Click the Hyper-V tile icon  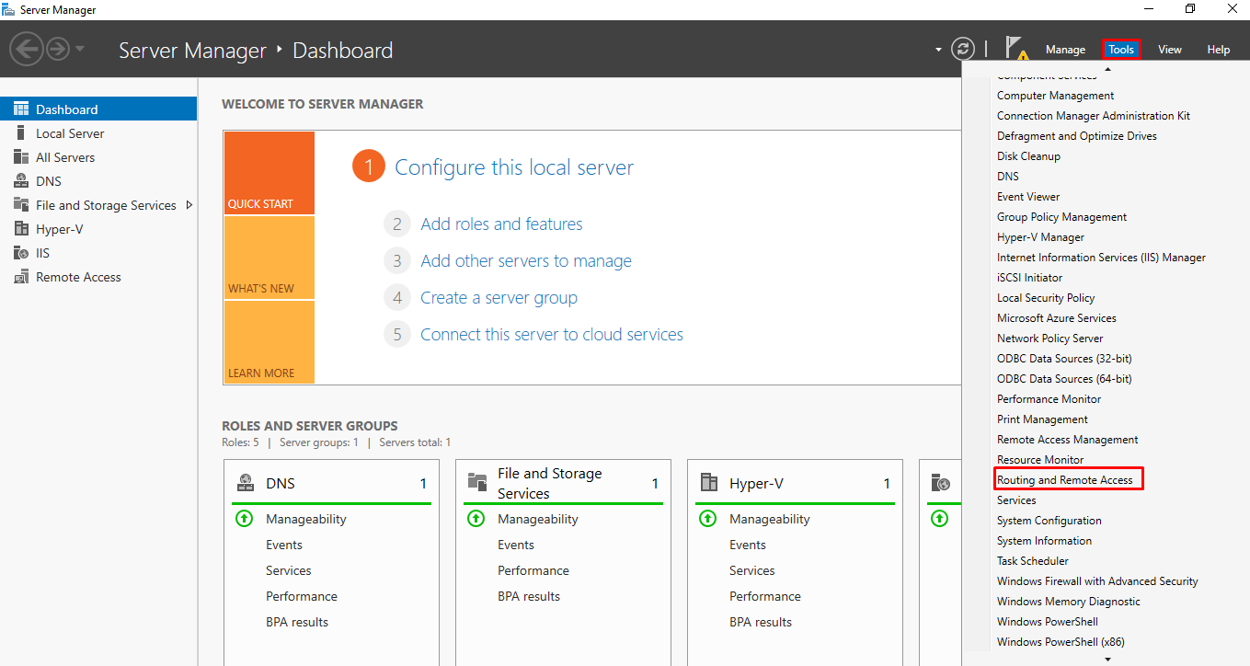pos(709,483)
